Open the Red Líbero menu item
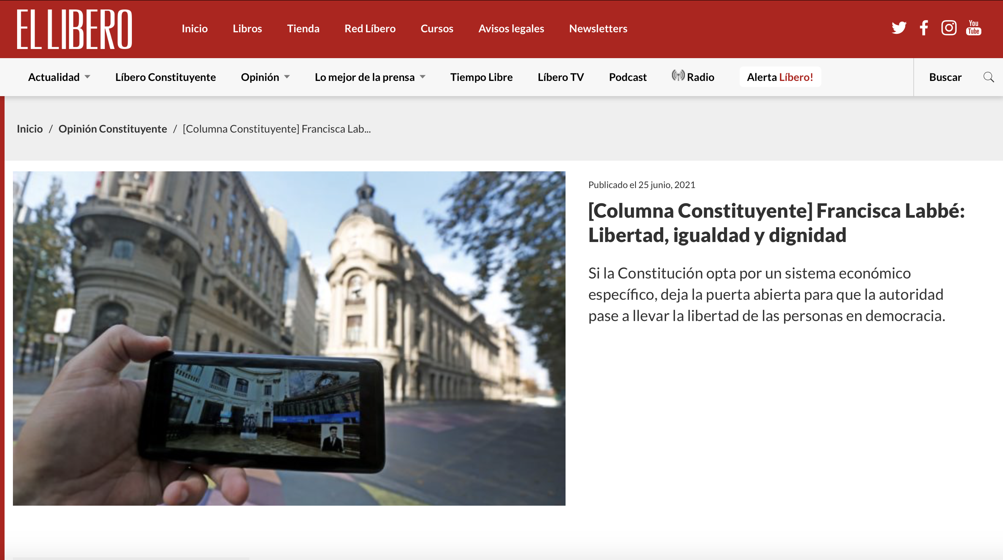This screenshot has width=1003, height=560. click(x=370, y=28)
